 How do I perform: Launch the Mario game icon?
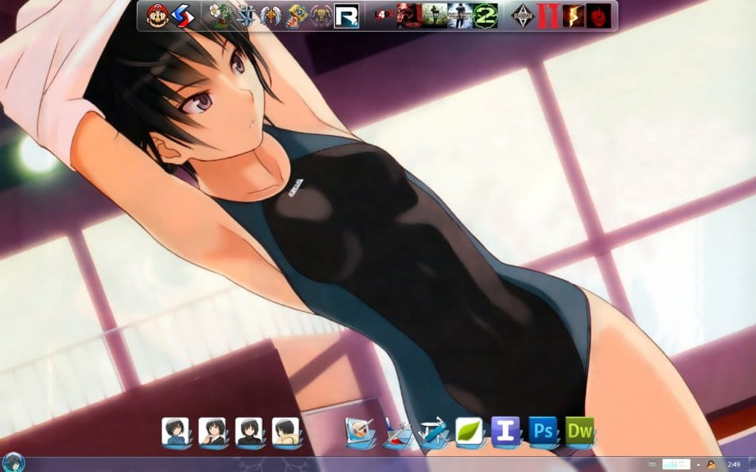tap(157, 15)
